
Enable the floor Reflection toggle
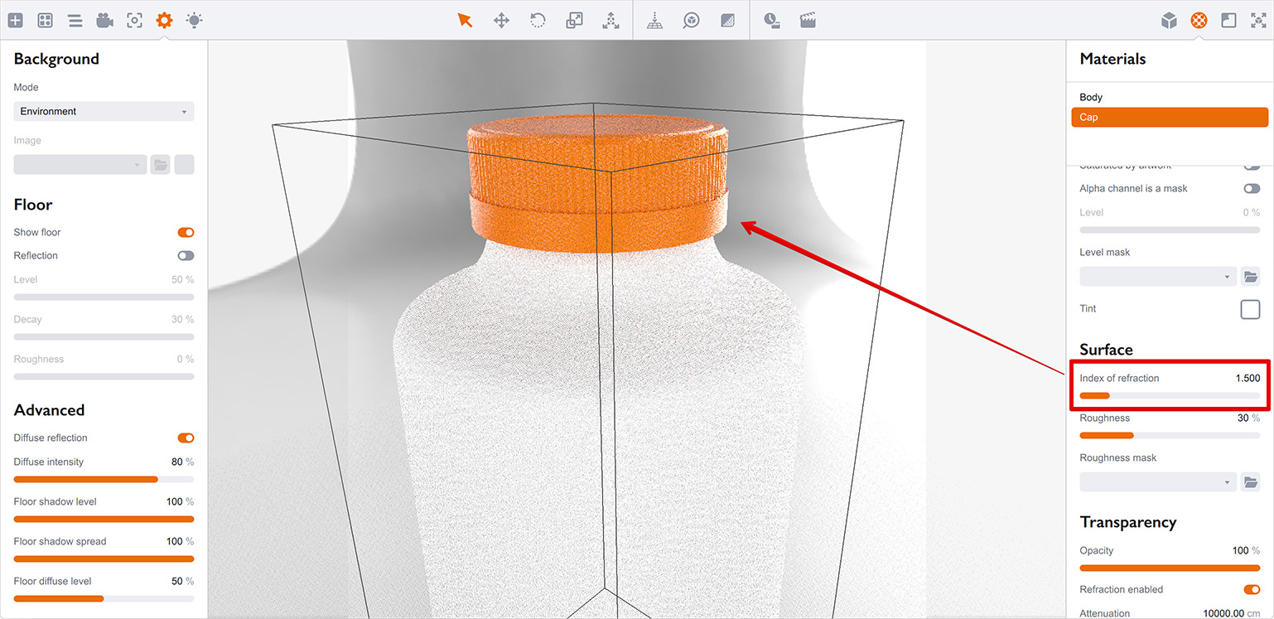click(186, 256)
